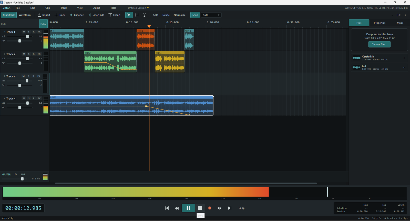Select the range tool with H-shaped icon
Image resolution: width=410 pixels, height=221 pixels.
137,15
